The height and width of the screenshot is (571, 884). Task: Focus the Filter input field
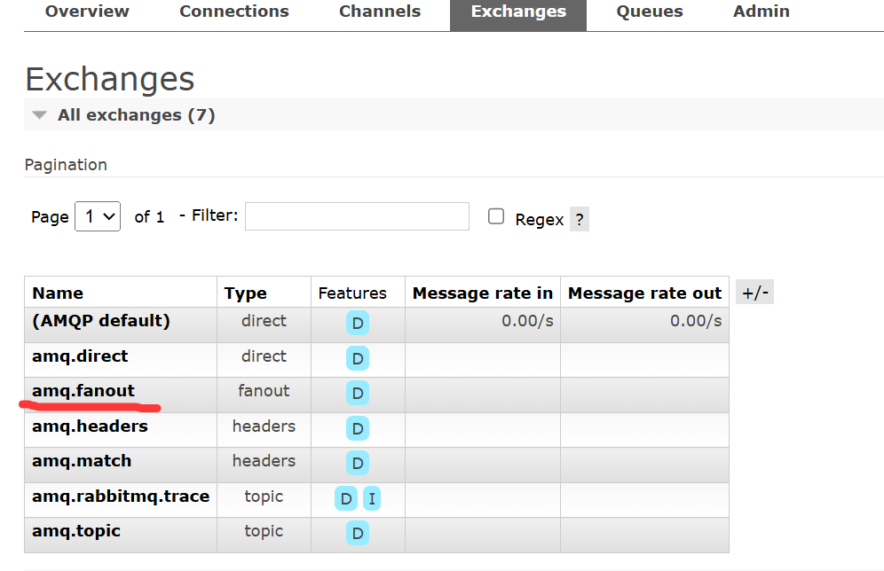(357, 216)
